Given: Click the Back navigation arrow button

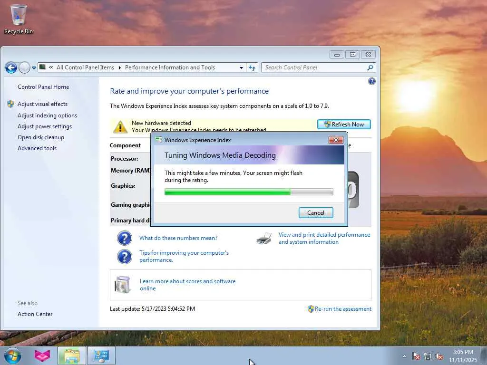Looking at the screenshot, I should pos(11,67).
